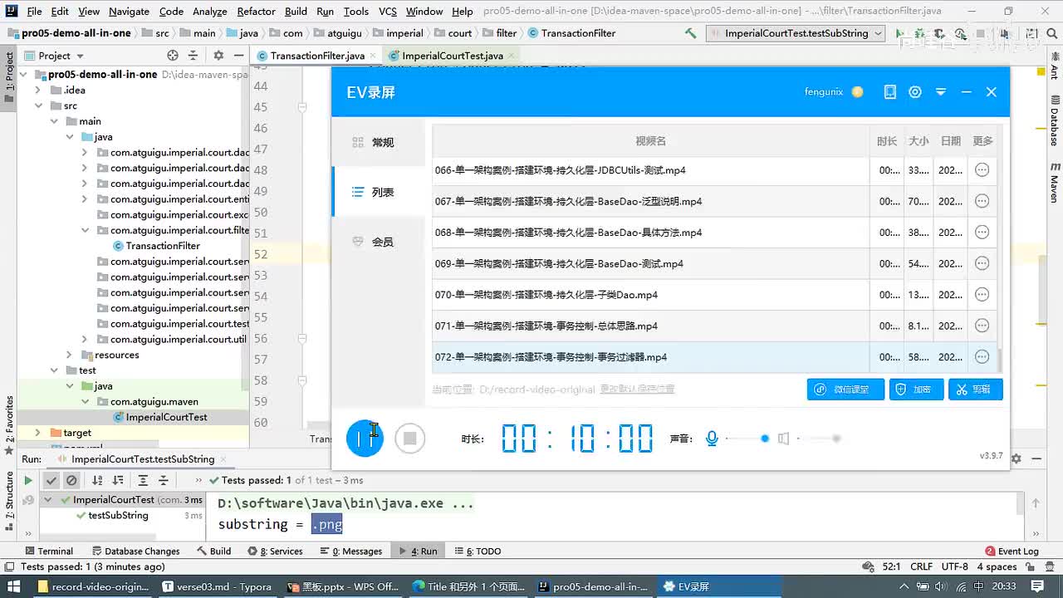Collapse the test folder

54,370
